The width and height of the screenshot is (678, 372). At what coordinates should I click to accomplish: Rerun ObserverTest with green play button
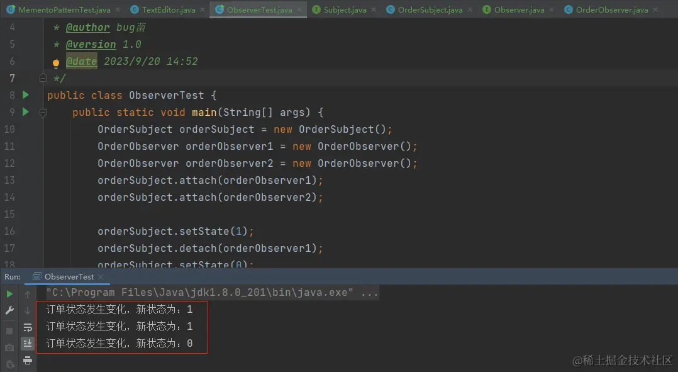tap(9, 294)
